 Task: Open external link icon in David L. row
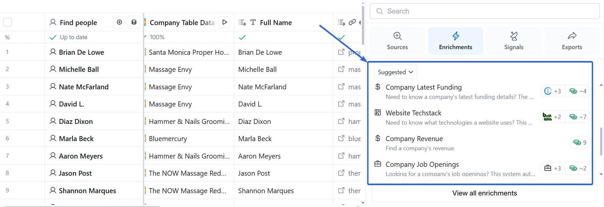(x=341, y=104)
